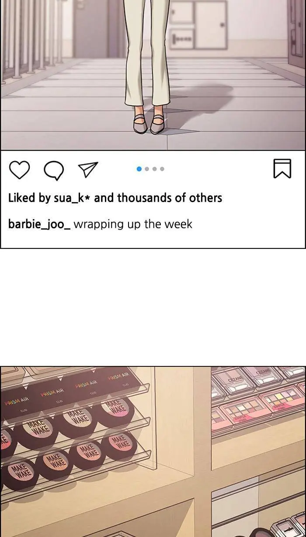This screenshot has height=537, width=306.
Task: Open the sua_k* profile link
Action: (x=72, y=198)
